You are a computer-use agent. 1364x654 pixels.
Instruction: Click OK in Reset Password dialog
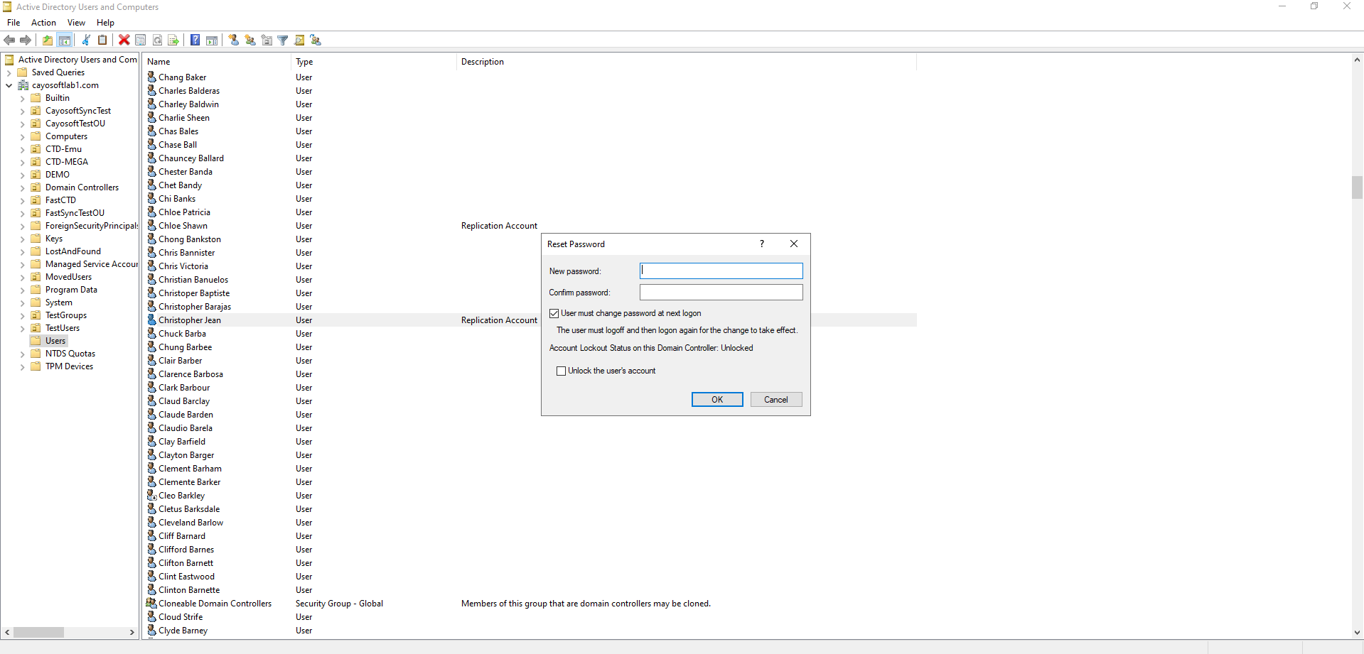[x=717, y=400]
